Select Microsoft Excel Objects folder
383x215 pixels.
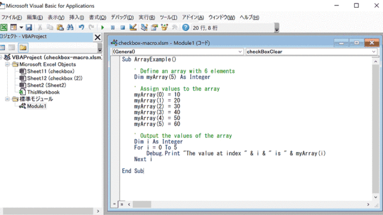coord(47,64)
